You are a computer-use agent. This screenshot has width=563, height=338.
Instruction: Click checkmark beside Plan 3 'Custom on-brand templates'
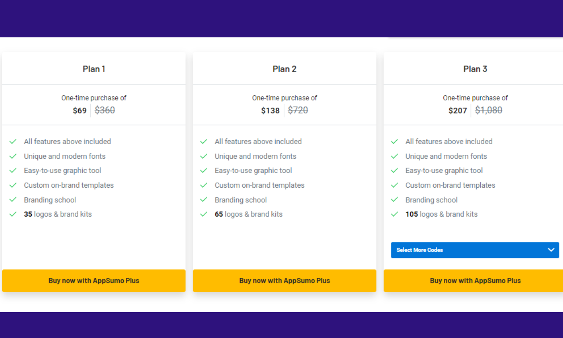tap(395, 185)
